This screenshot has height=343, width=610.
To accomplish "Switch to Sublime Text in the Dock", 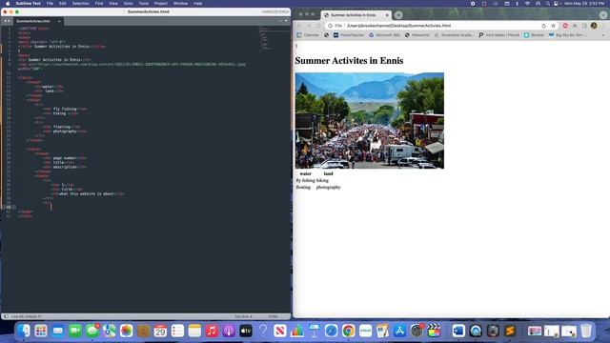I will coord(510,331).
